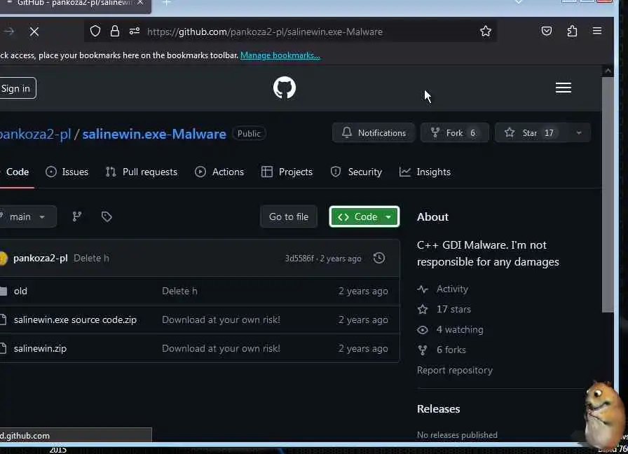This screenshot has height=454, width=628.
Task: Go to GitHub homepage via Octocat logo
Action: tap(285, 88)
